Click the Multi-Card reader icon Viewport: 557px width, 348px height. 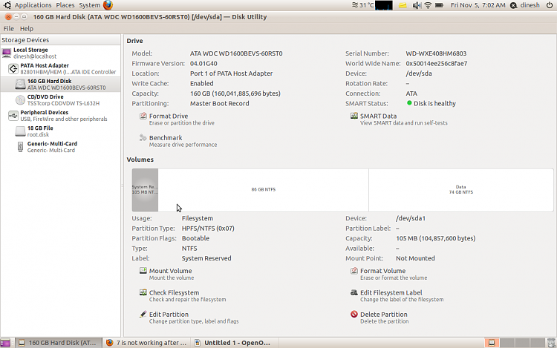20,147
